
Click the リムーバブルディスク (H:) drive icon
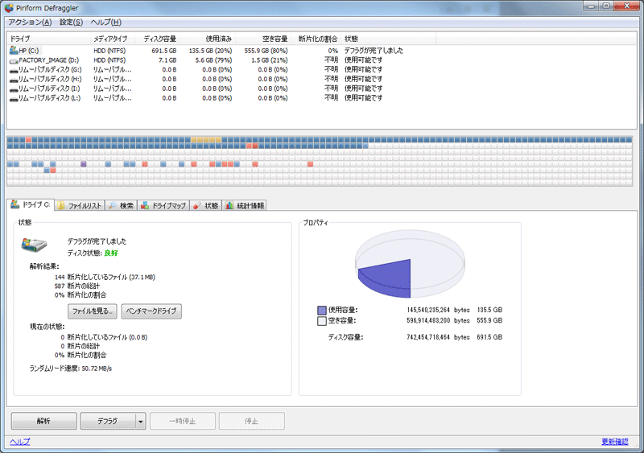tap(14, 80)
